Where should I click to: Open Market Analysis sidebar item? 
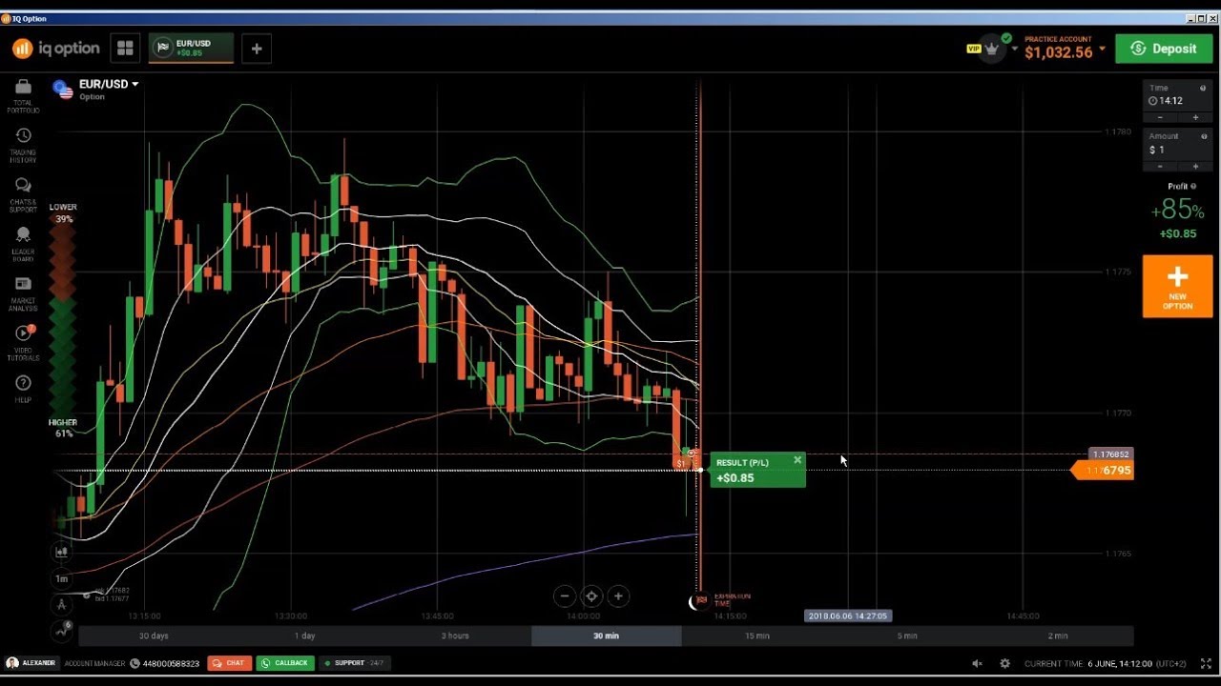tap(23, 293)
